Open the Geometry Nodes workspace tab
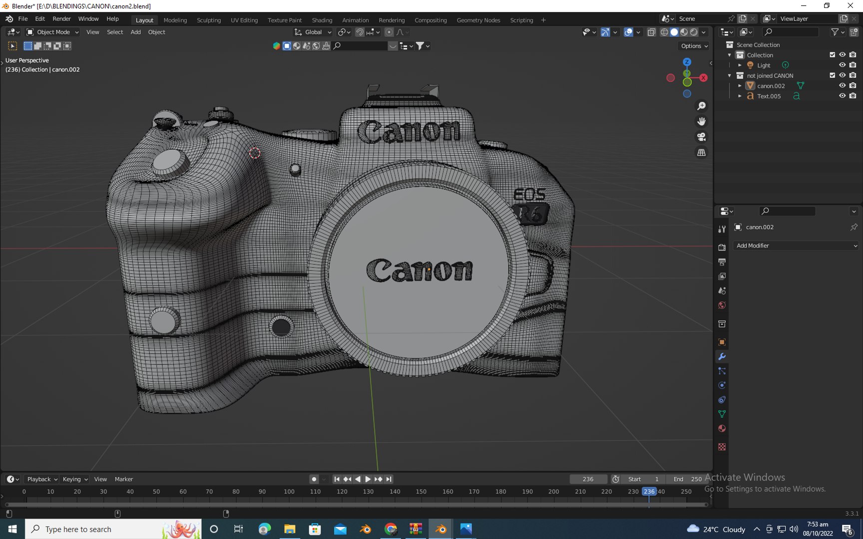Image resolution: width=863 pixels, height=539 pixels. [x=478, y=20]
